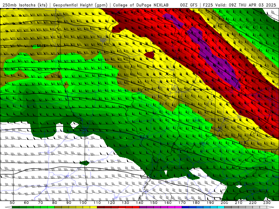The width and height of the screenshot is (279, 209).
Task: Click the legend value 50
Action: coord(12,203)
